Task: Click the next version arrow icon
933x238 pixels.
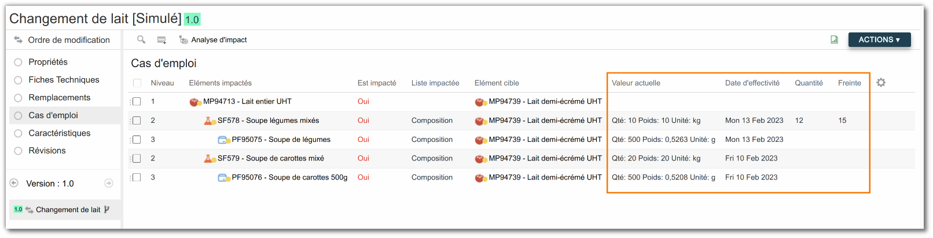Action: pos(108,183)
